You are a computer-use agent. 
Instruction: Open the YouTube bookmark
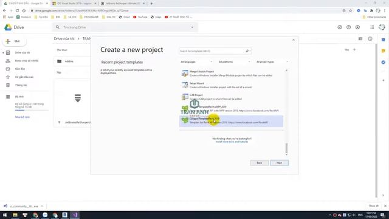click(x=140, y=17)
